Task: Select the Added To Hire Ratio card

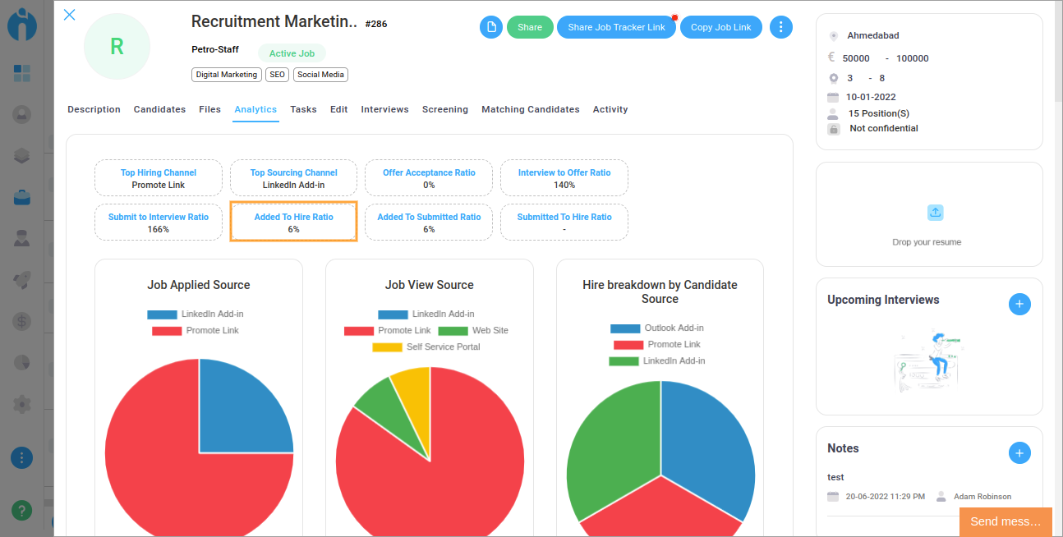Action: tap(293, 223)
